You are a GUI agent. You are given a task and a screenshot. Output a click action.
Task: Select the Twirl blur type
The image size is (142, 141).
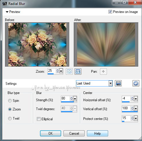click(10, 119)
